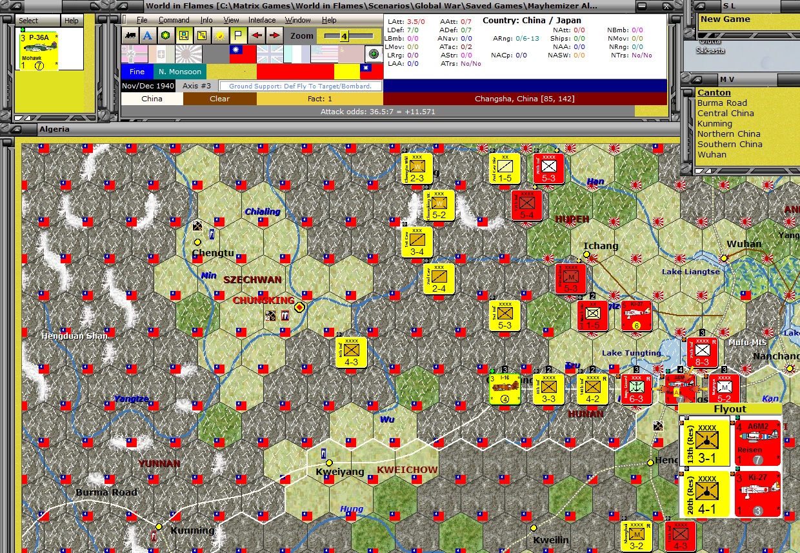
Task: Select the red 8-3 Japanese army unit
Action: 702,353
